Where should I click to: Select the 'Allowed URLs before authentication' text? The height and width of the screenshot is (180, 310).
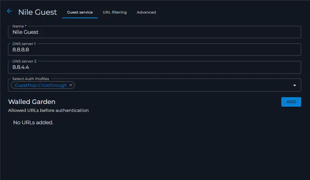click(x=49, y=110)
